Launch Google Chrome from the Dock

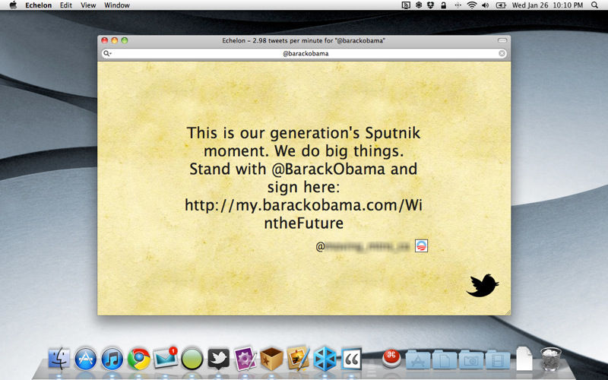(139, 359)
